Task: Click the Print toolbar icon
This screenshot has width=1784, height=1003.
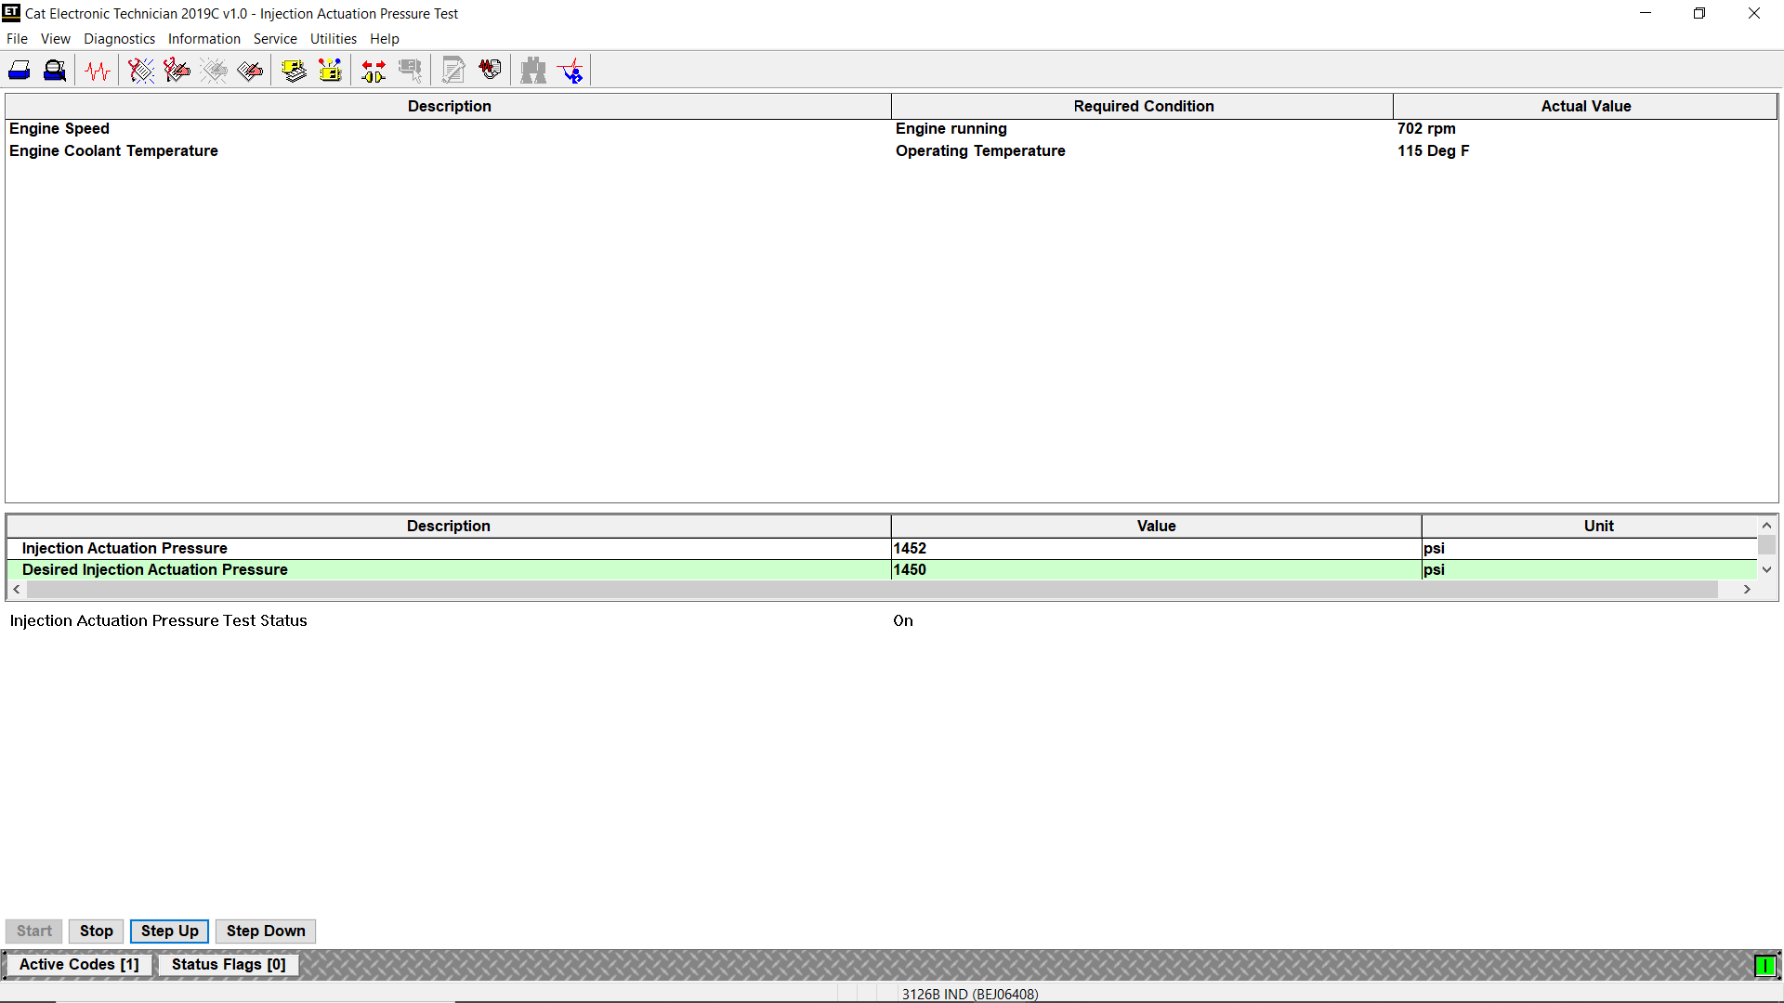Action: point(20,71)
